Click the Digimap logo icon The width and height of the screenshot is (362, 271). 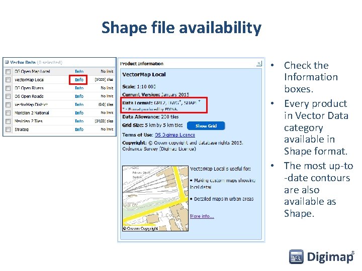pos(296,256)
